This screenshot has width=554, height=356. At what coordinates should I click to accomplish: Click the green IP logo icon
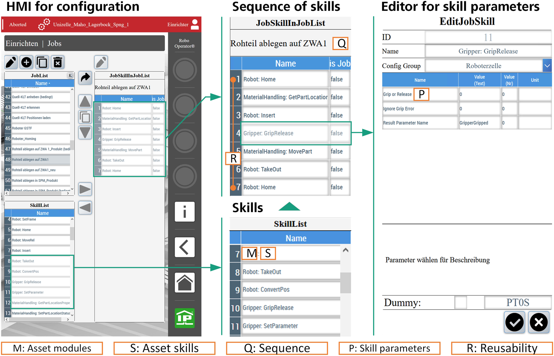[184, 318]
